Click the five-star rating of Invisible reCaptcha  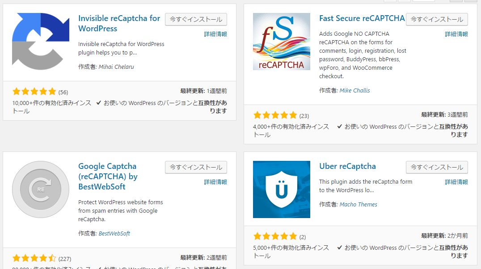(x=34, y=92)
